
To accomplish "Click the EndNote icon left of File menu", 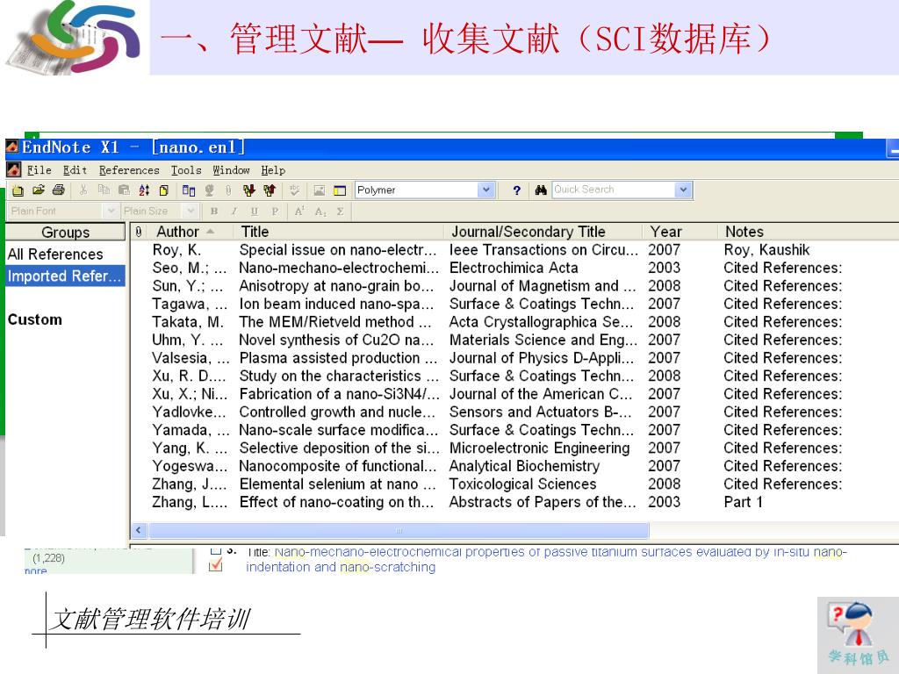I will click(x=14, y=169).
